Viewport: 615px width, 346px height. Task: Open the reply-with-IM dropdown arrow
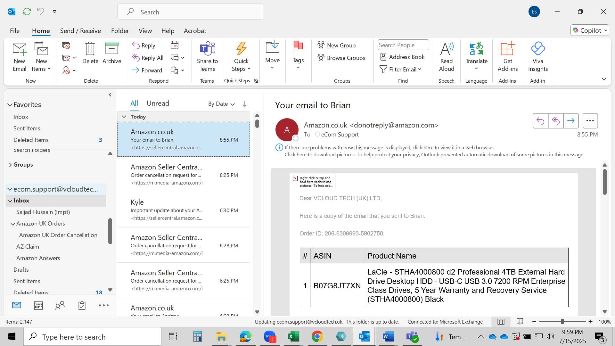click(x=183, y=58)
